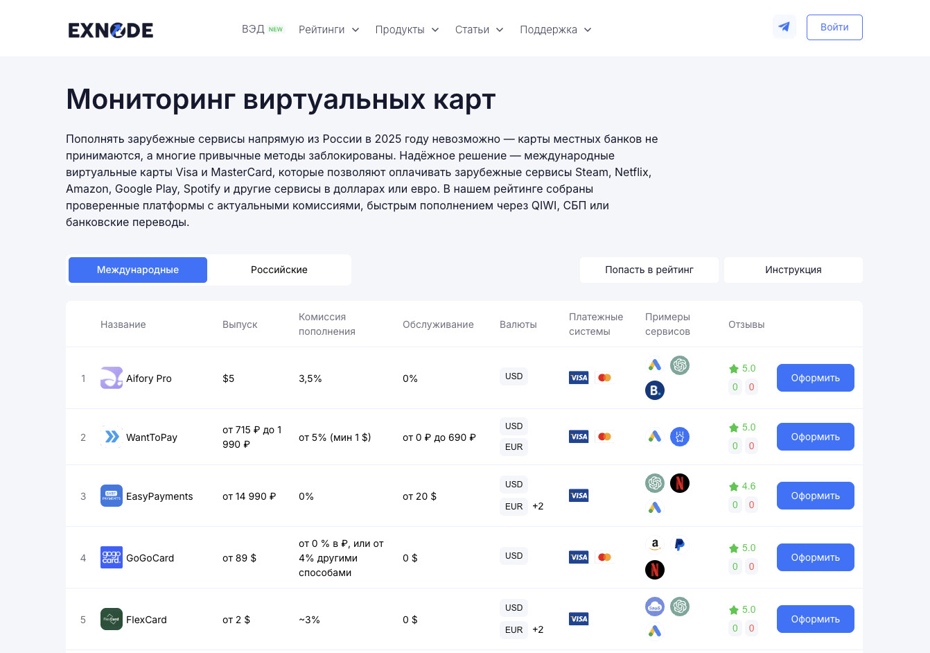Viewport: 930px width, 653px height.
Task: Switch to the Российские tab
Action: (279, 270)
